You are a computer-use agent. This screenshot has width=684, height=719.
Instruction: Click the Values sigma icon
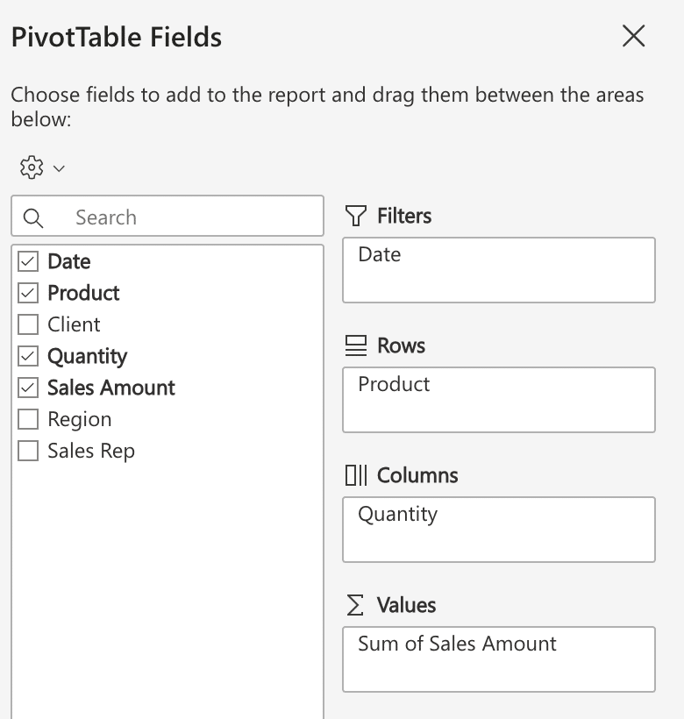(355, 605)
